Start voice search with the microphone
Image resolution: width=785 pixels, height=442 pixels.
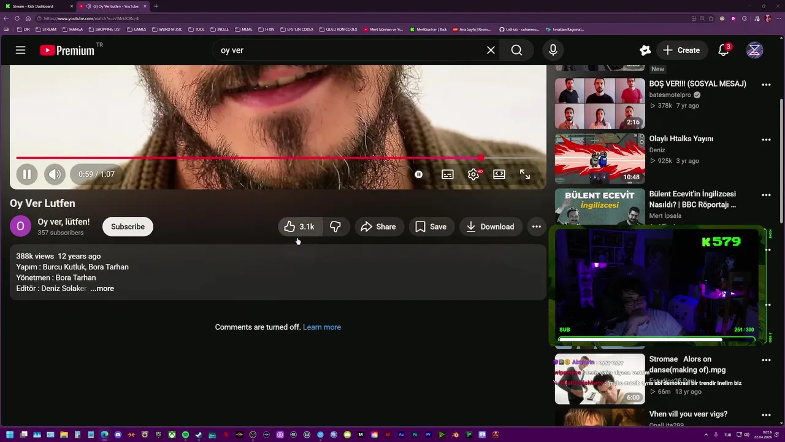[x=553, y=50]
